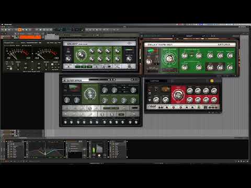This screenshot has width=251, height=188.
Task: Click the left dark-panel knob on Delay Tape-201
Action: pos(149,61)
